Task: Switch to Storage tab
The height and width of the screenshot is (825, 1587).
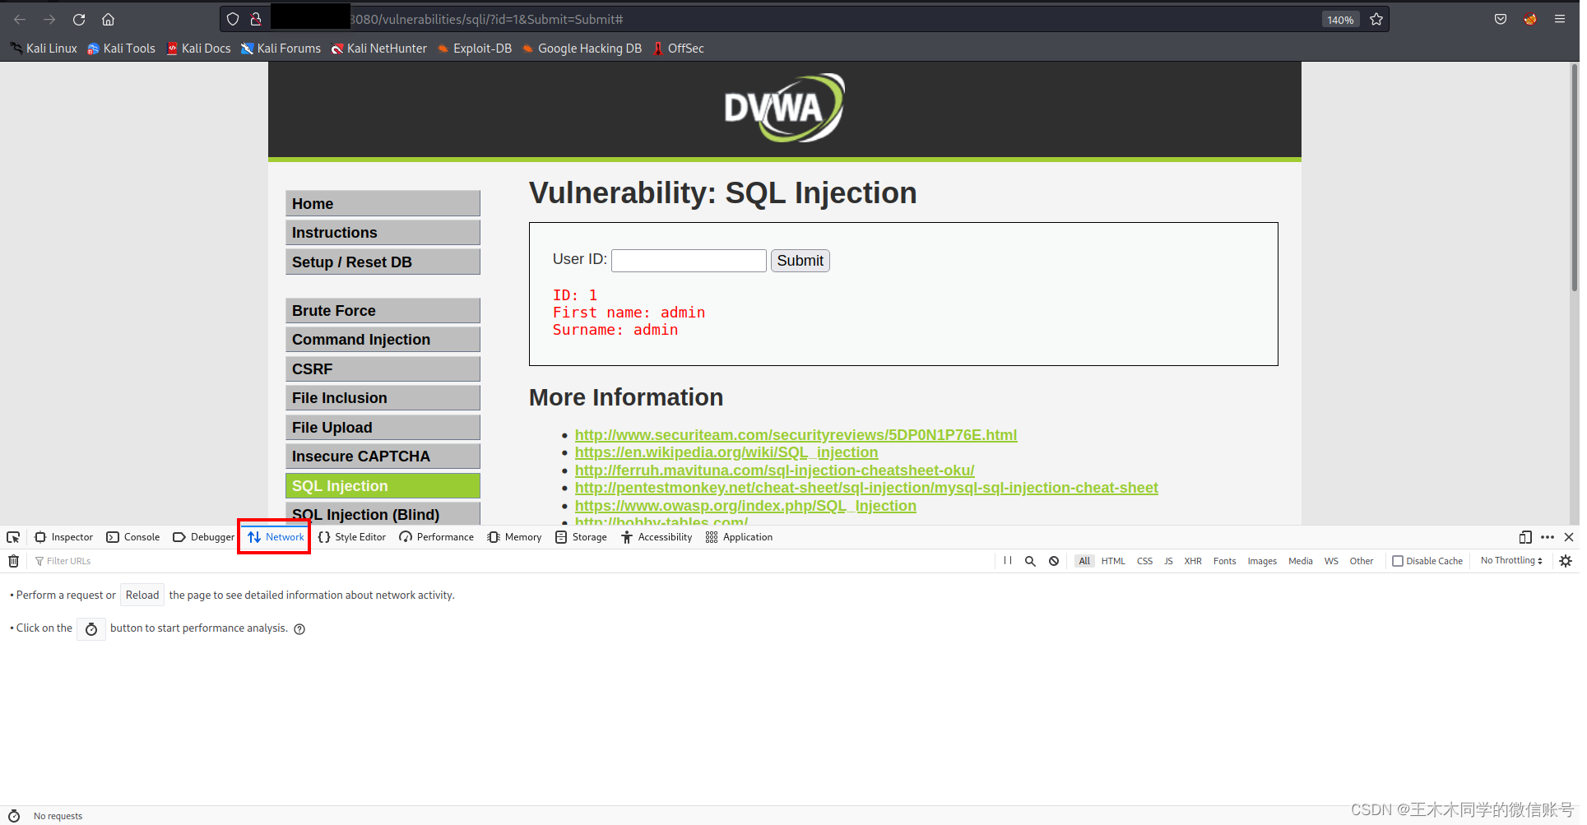Action: (581, 537)
